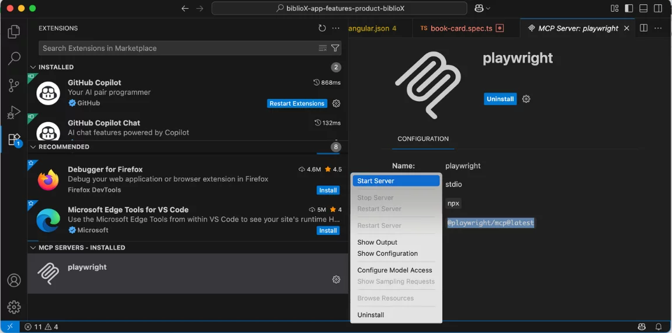
Task: Open Search view in activity bar
Action: [x=14, y=58]
